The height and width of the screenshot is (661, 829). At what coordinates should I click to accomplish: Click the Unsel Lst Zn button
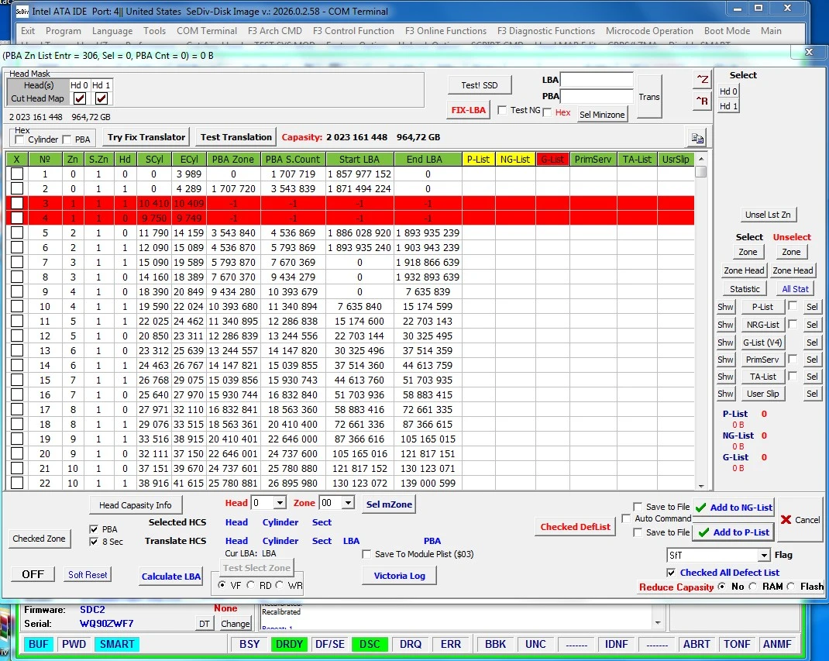coord(768,215)
